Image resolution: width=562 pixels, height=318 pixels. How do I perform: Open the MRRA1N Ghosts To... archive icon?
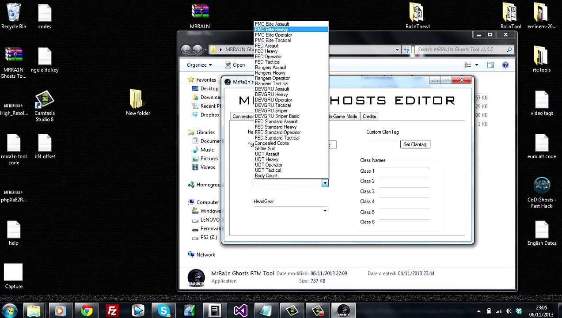[x=14, y=63]
